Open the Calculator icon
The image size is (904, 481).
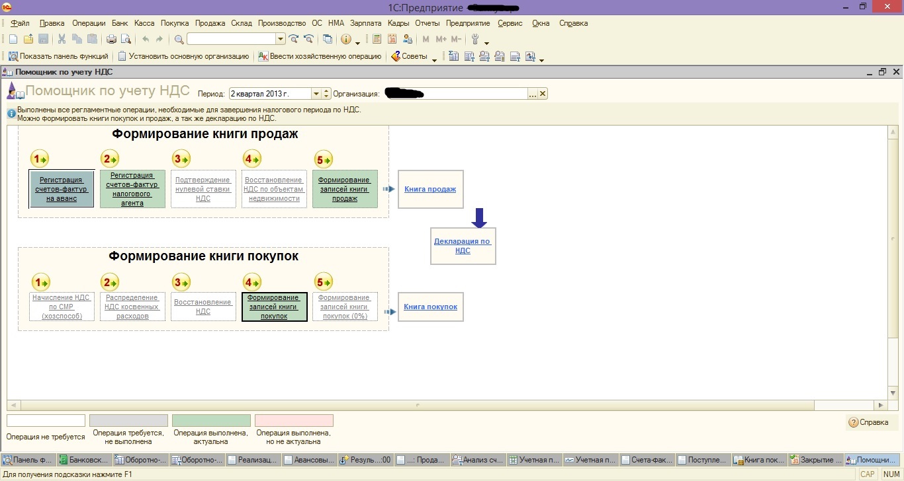[x=377, y=40]
